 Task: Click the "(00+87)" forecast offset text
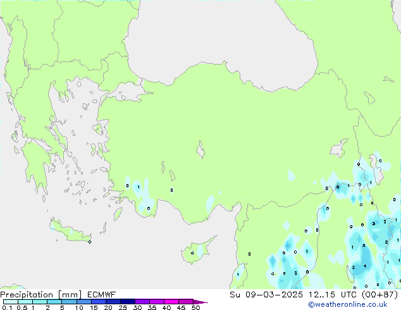tap(380, 295)
